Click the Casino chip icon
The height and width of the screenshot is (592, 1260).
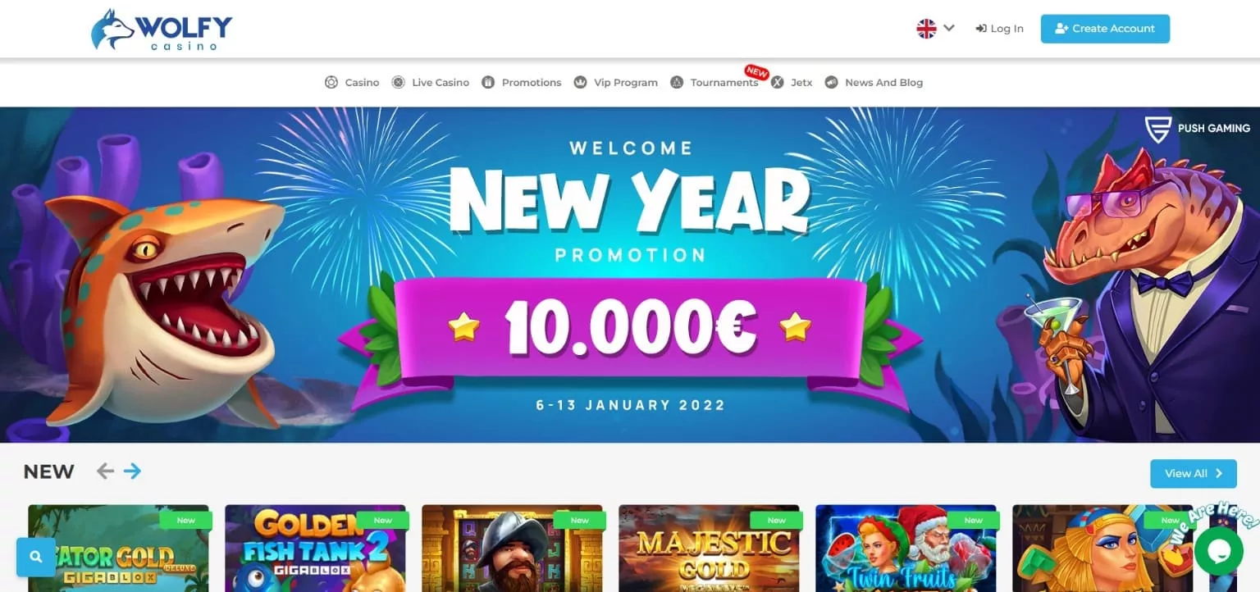(331, 82)
